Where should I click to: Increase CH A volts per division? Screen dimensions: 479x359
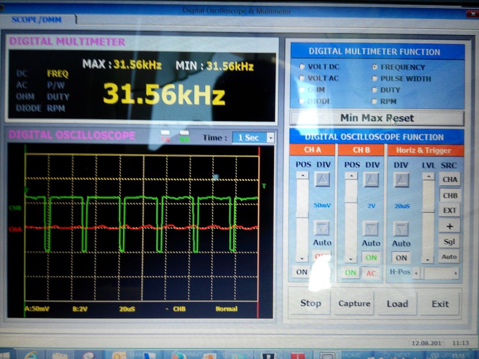tap(322, 179)
